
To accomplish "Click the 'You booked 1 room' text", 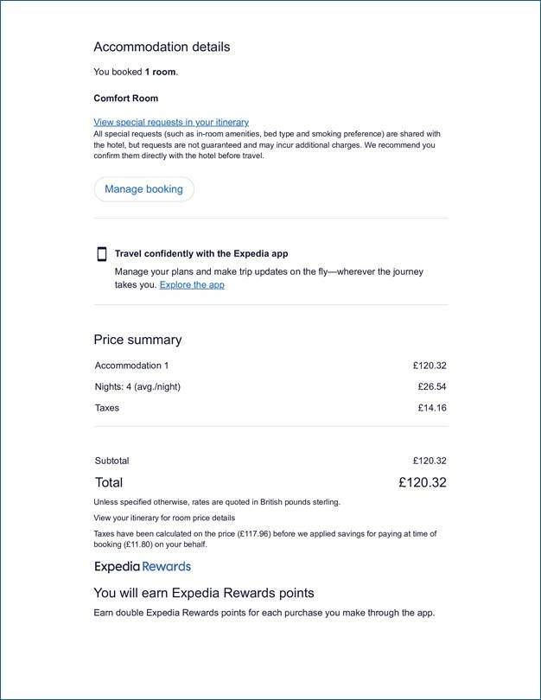I will click(136, 73).
